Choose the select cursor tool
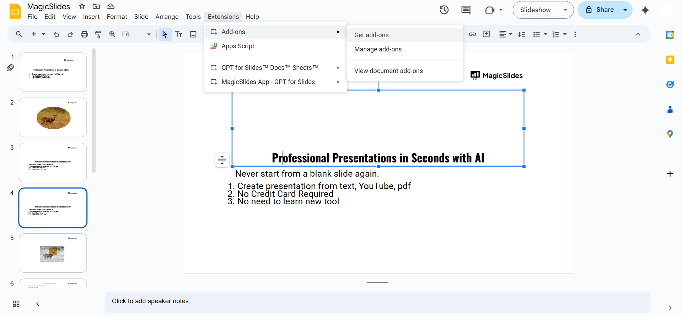This screenshot has height=316, width=682. click(x=165, y=34)
